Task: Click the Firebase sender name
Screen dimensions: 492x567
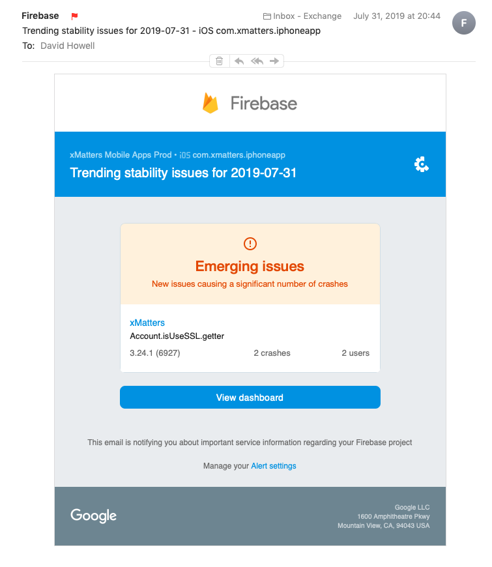Action: 40,16
